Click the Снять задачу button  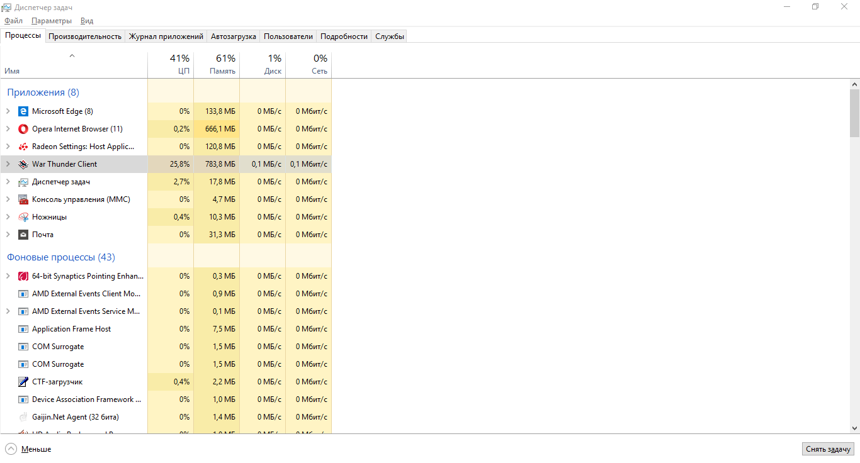click(x=829, y=449)
